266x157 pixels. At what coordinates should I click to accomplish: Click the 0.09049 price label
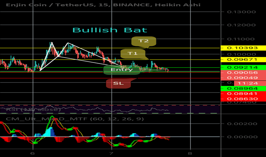click(243, 78)
